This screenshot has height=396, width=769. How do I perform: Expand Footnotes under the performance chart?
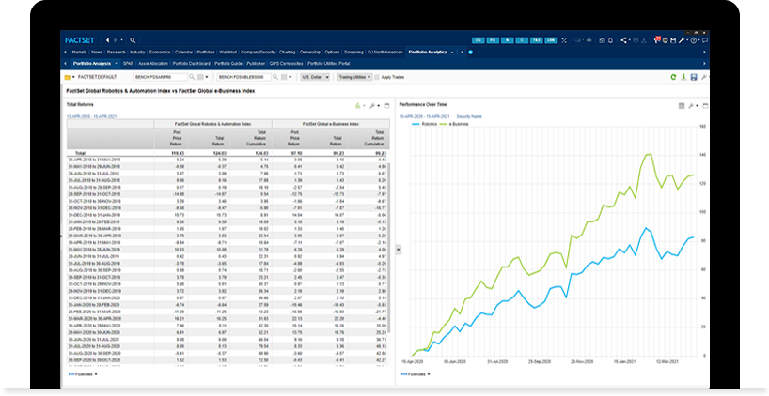416,374
